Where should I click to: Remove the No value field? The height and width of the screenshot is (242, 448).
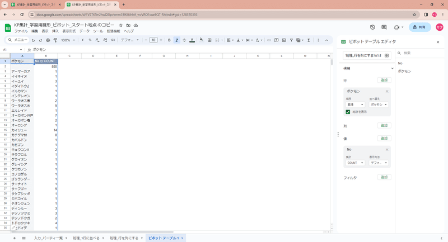point(387,149)
